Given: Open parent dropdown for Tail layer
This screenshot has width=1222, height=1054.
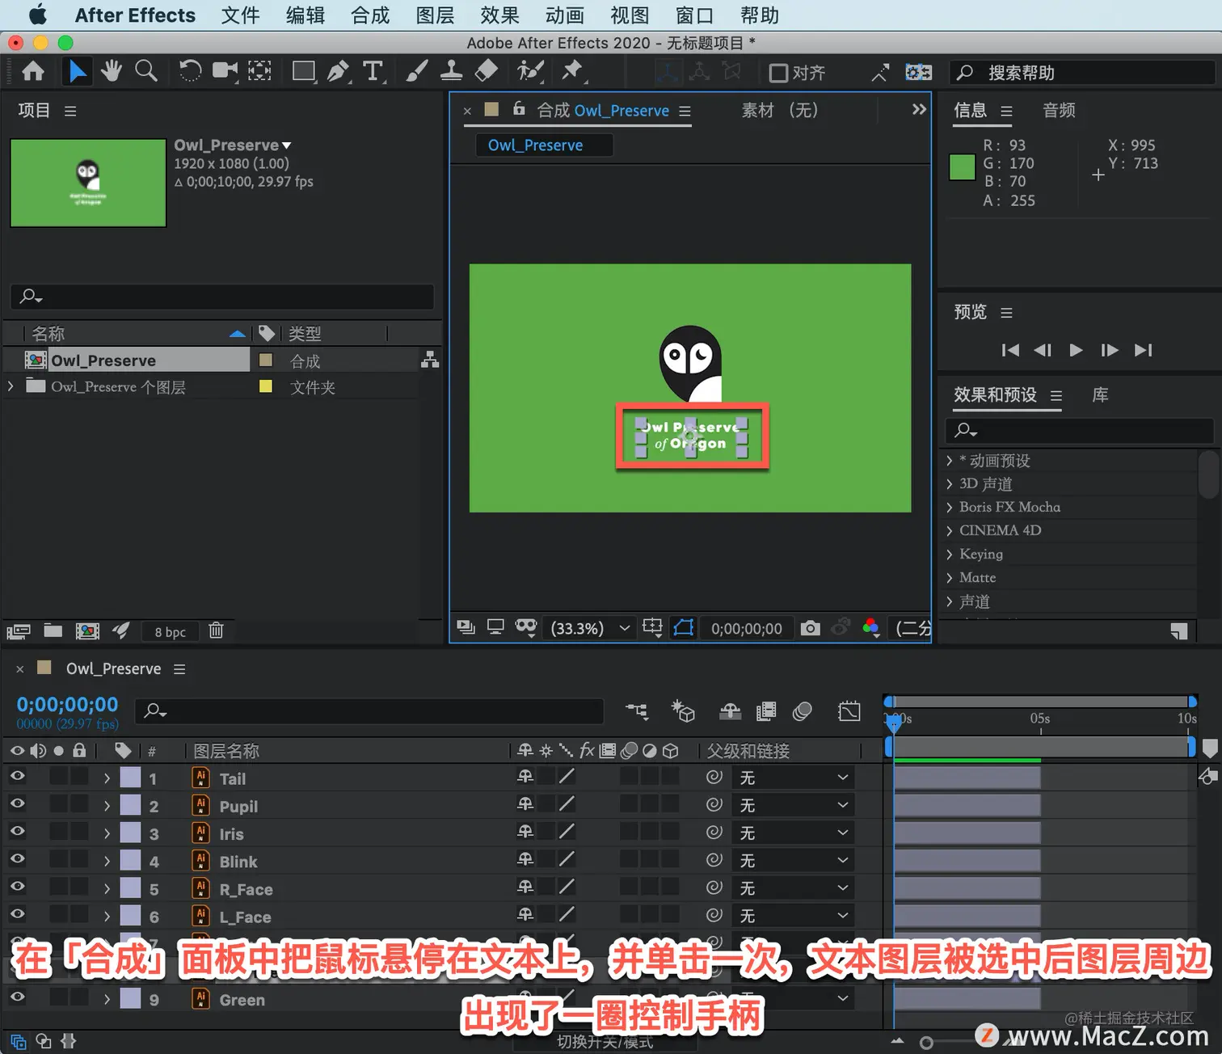Looking at the screenshot, I should coord(794,778).
